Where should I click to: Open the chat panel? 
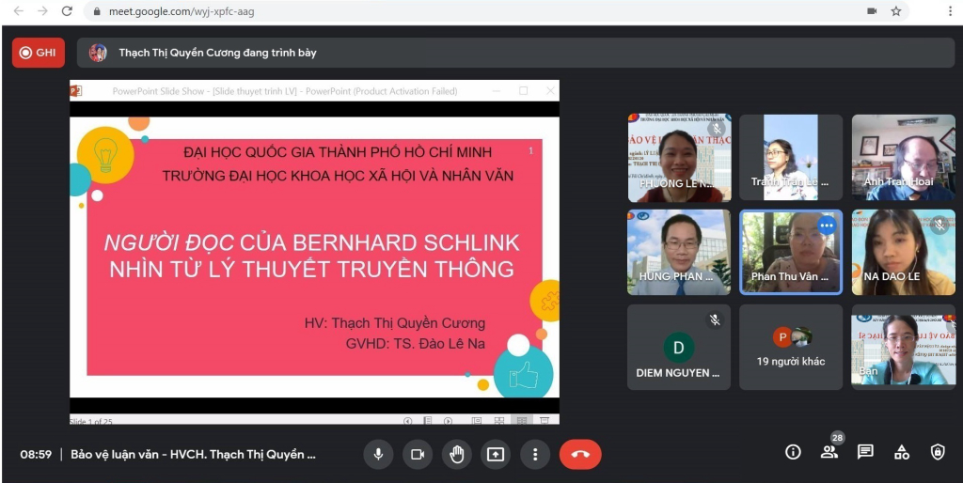[865, 452]
